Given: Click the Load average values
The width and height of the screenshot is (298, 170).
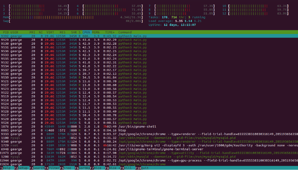Looking at the screenshot, I should pyautogui.click(x=188, y=21).
